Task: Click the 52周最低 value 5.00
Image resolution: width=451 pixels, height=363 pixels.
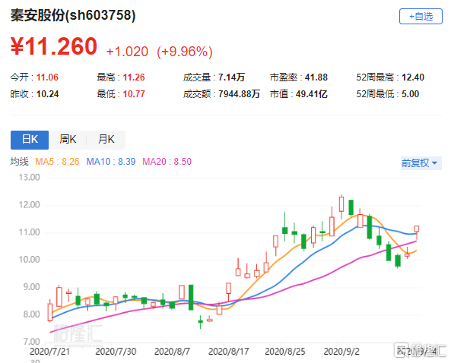Action: pos(410,94)
